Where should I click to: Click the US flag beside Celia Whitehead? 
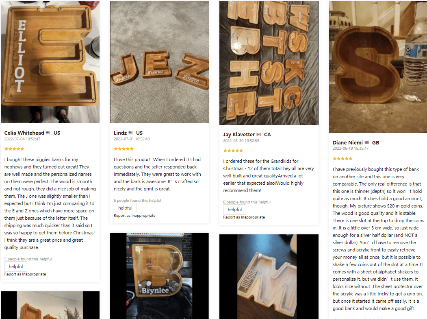[48, 133]
